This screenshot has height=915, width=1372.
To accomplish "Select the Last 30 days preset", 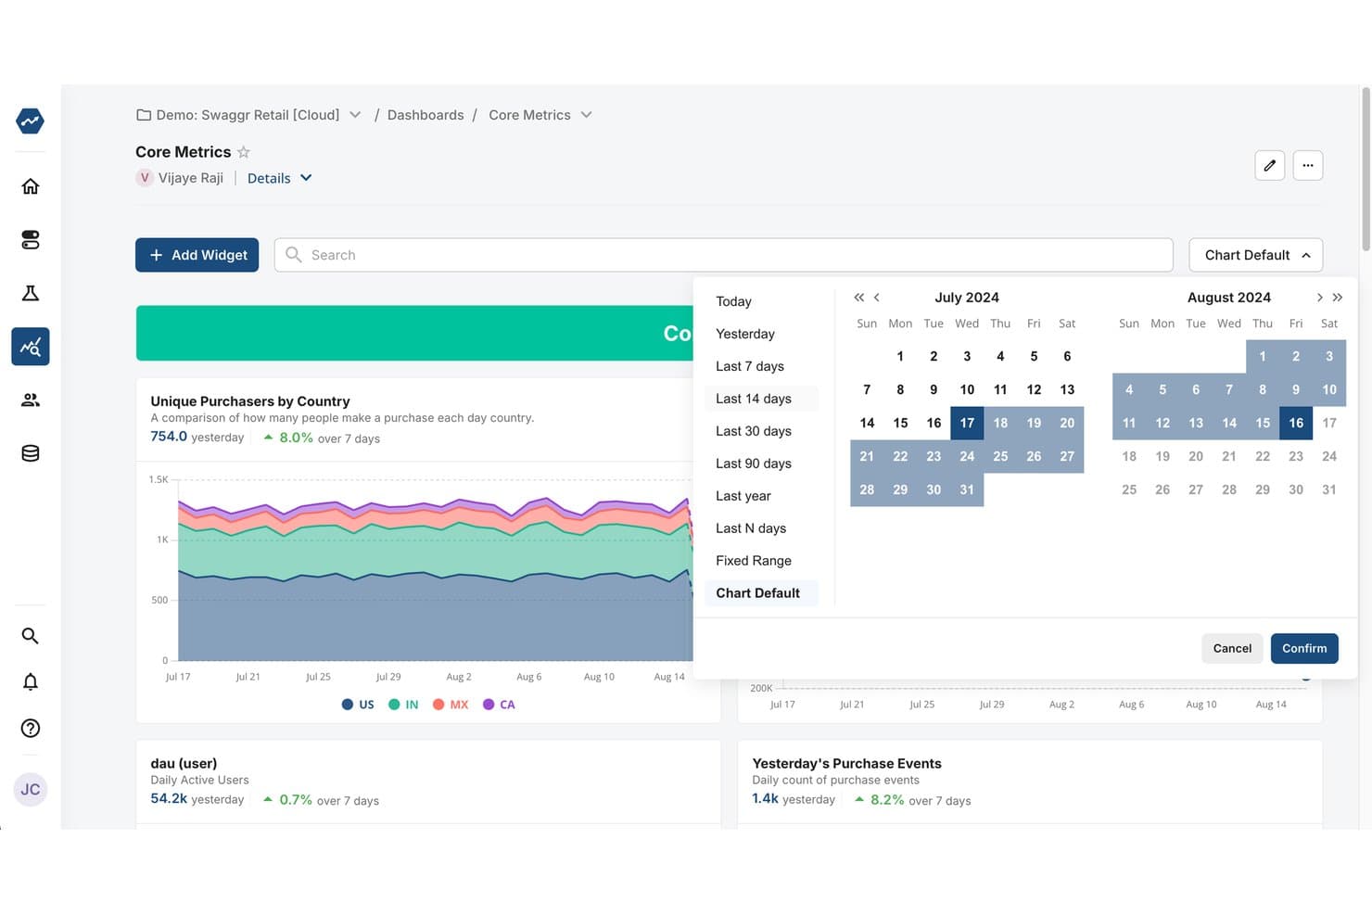I will click(x=754, y=431).
